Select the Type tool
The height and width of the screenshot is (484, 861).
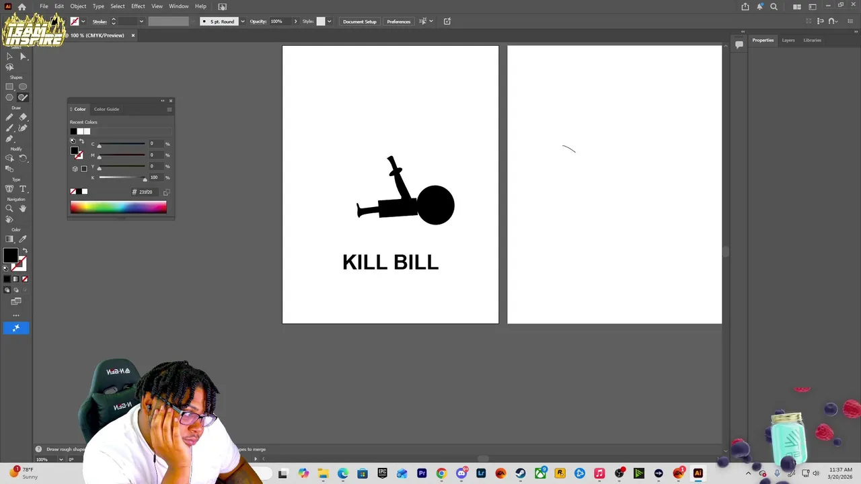[23, 189]
